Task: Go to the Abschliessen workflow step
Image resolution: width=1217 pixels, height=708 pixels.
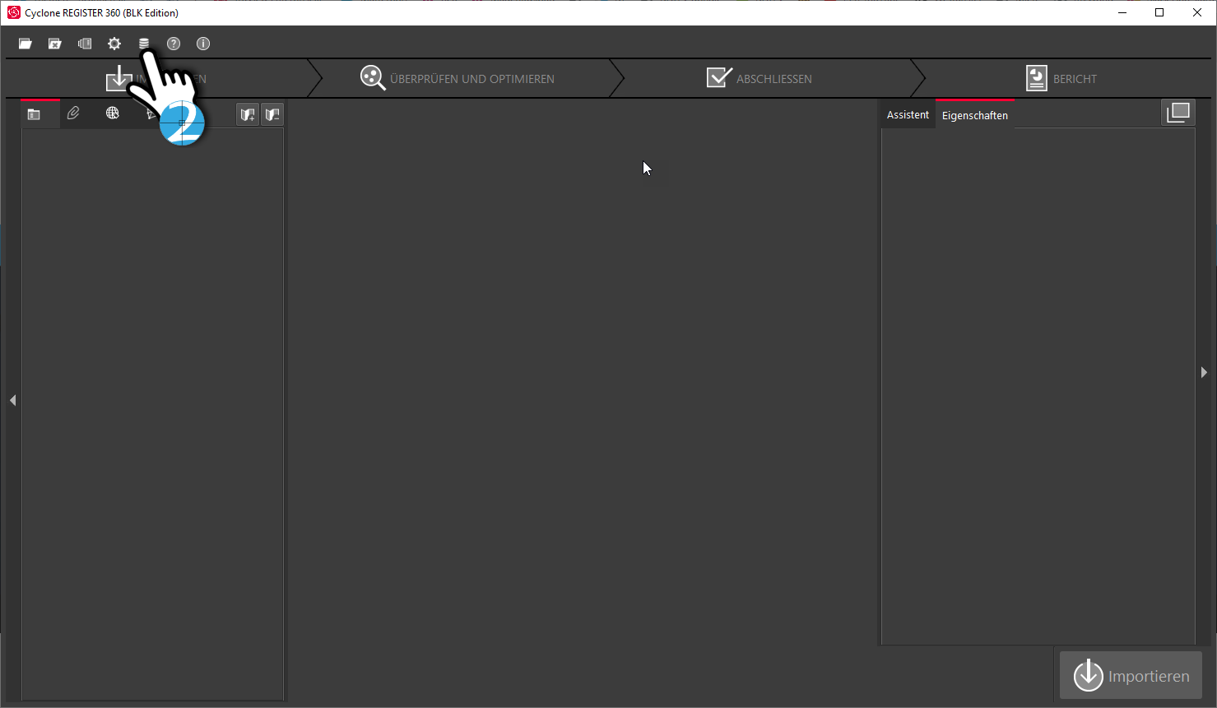Action: coord(759,79)
